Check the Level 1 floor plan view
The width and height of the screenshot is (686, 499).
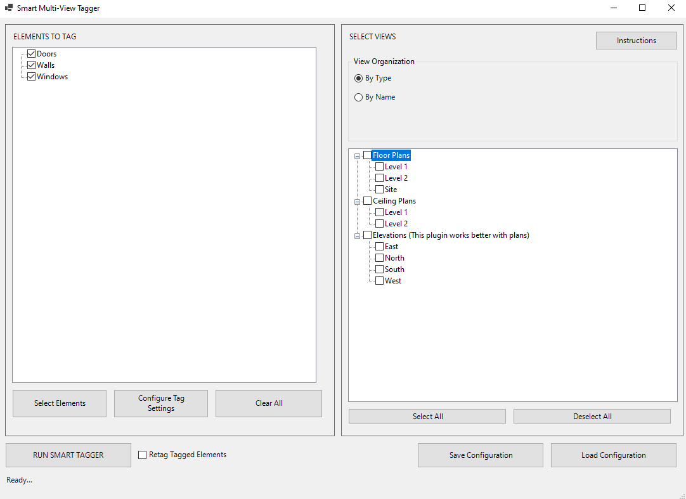380,166
